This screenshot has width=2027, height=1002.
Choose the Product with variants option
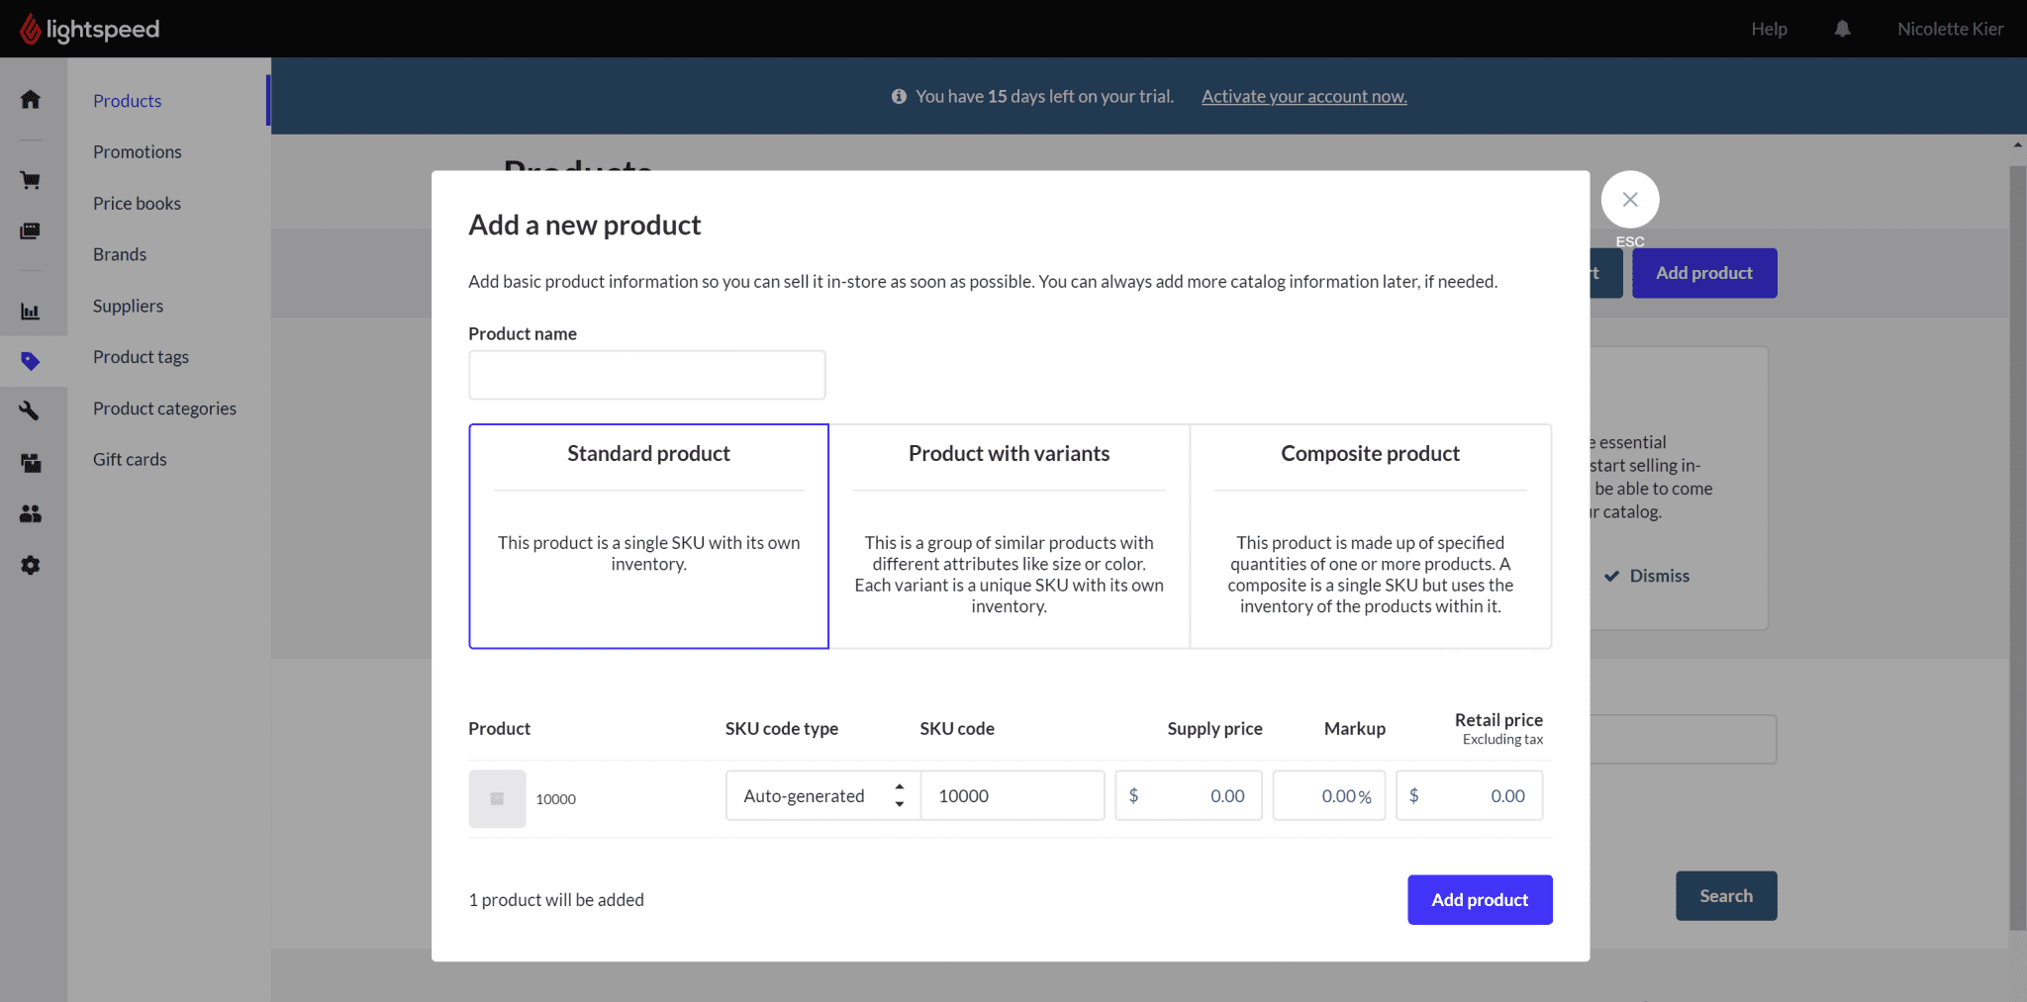pyautogui.click(x=1009, y=535)
